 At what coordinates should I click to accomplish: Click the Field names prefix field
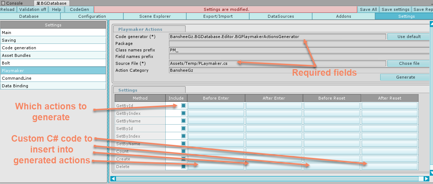299,57
